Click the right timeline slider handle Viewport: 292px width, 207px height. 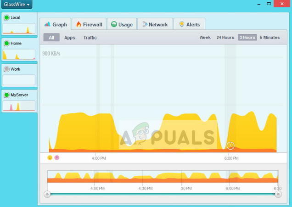click(278, 194)
